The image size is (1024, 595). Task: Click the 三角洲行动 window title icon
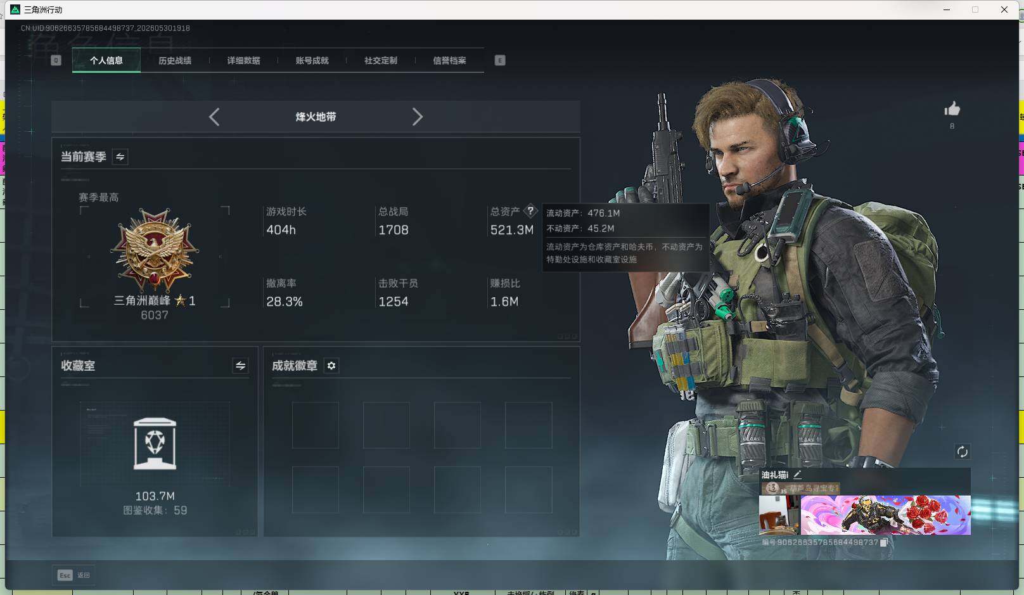click(x=16, y=10)
